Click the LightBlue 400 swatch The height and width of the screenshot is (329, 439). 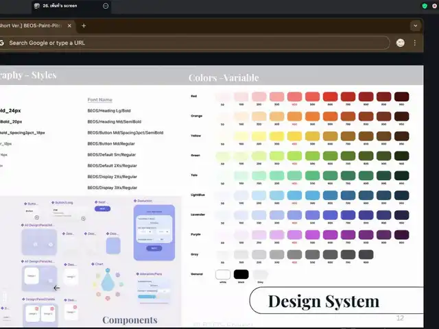pyautogui.click(x=295, y=195)
